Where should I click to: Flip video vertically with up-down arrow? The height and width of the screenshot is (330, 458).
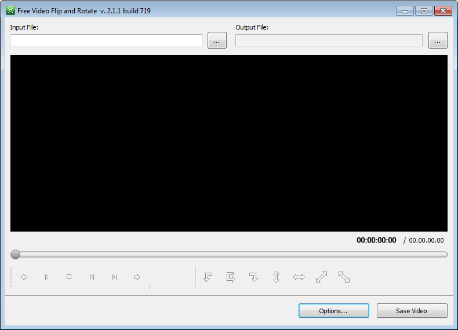click(277, 277)
